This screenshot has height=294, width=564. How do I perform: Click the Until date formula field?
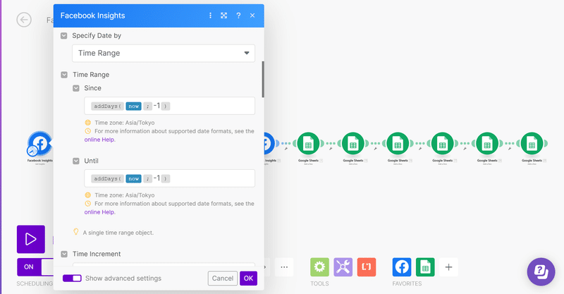click(x=169, y=178)
